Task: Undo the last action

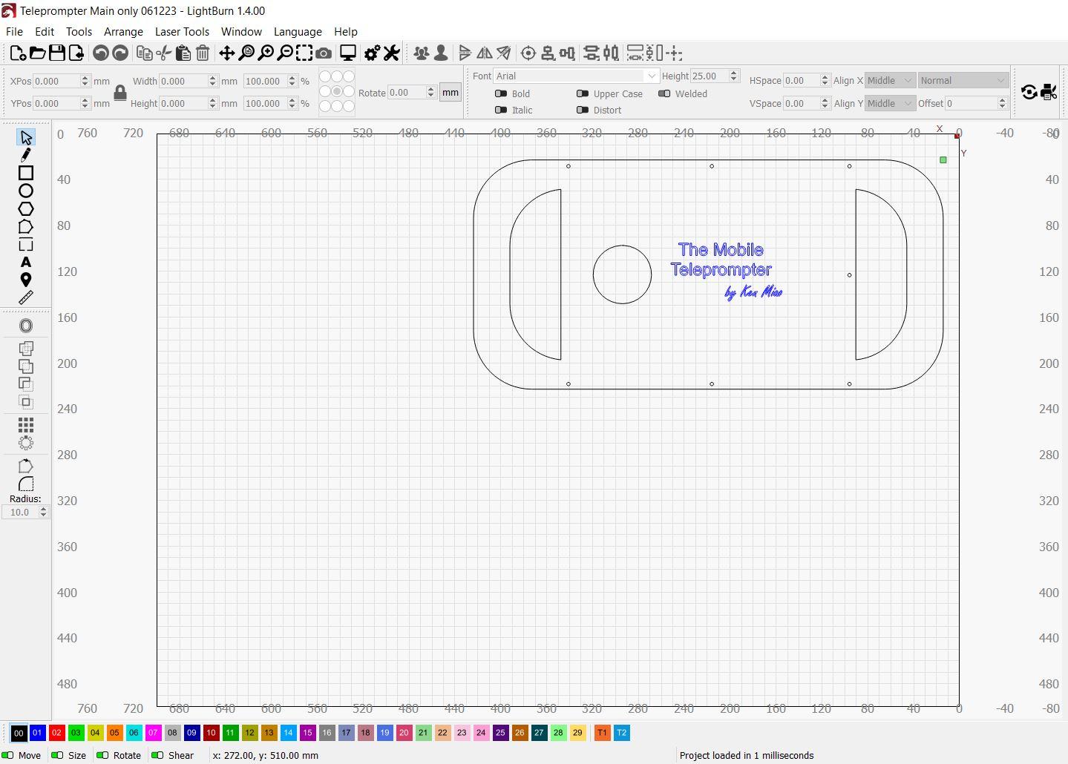Action: pos(100,53)
